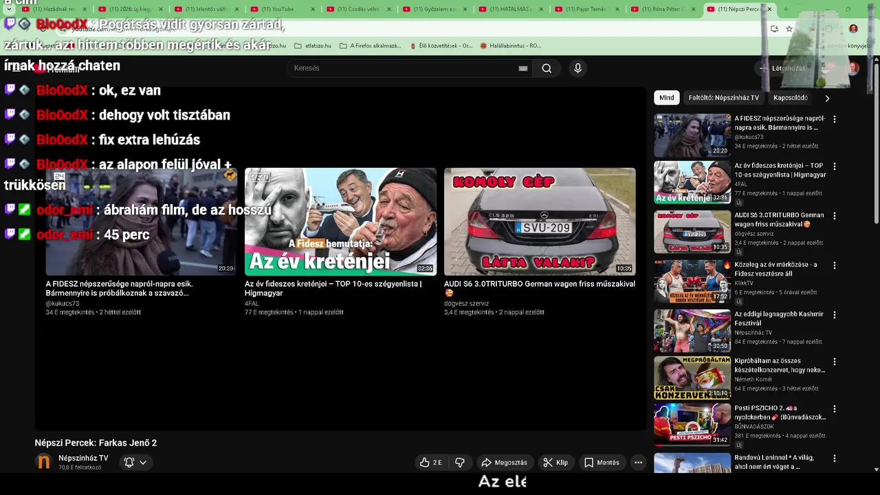Open a new browser tab with plus

click(x=786, y=9)
